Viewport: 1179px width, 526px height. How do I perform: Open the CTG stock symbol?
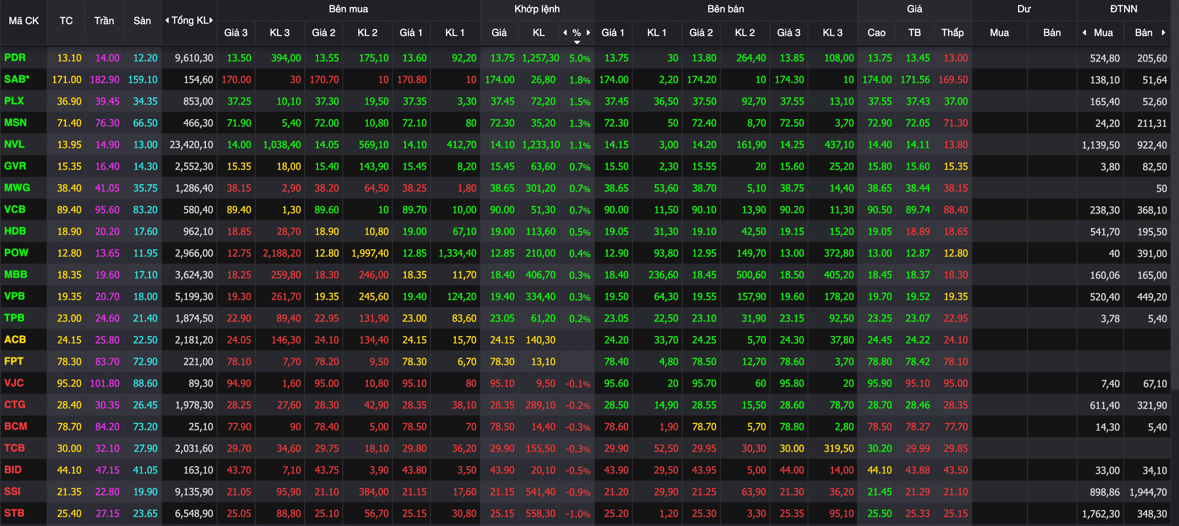tap(15, 404)
